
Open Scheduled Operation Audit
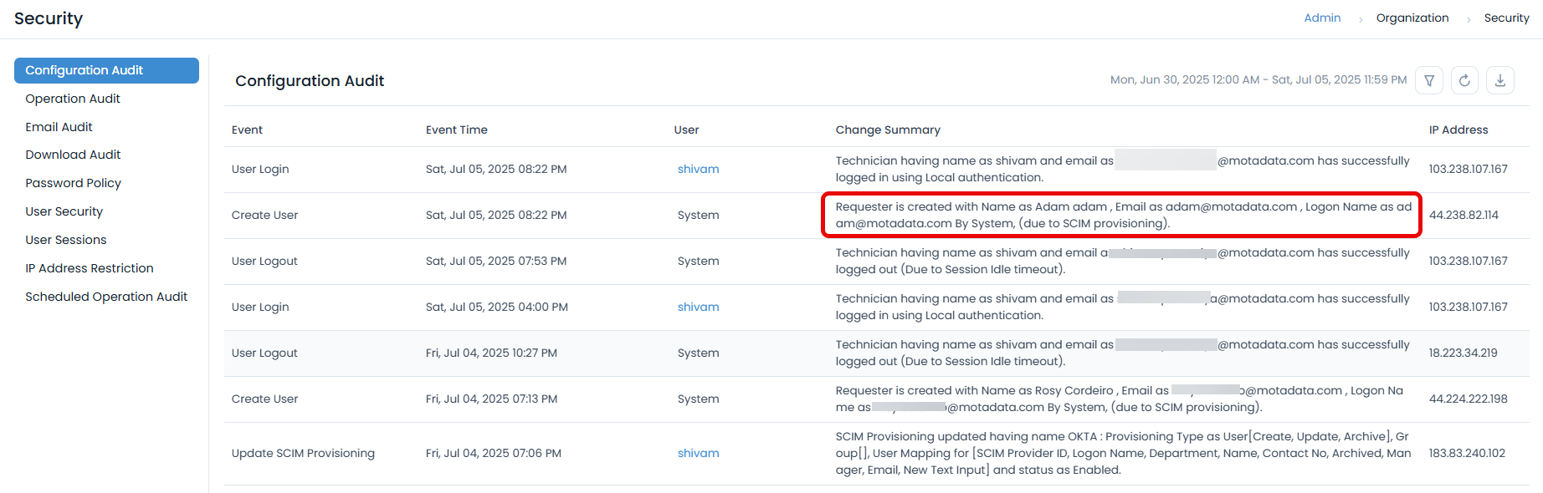coord(106,297)
